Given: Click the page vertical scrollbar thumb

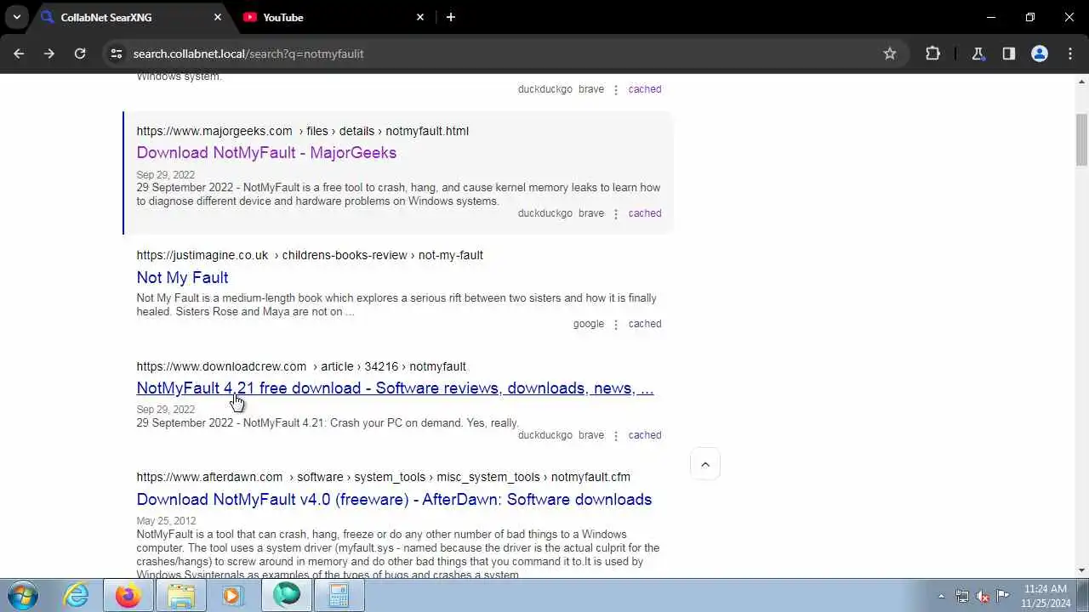Looking at the screenshot, I should (x=1082, y=140).
